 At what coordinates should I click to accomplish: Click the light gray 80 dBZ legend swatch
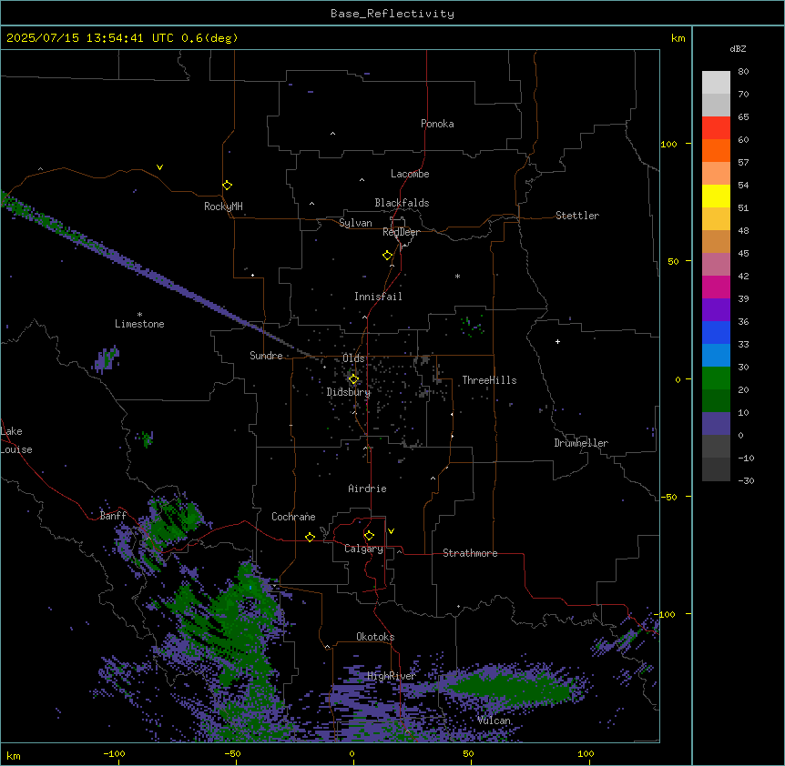pyautogui.click(x=716, y=83)
